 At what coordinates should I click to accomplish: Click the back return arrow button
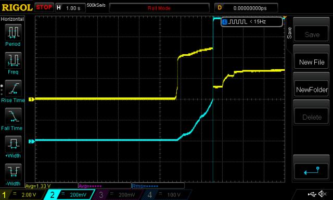click(312, 171)
